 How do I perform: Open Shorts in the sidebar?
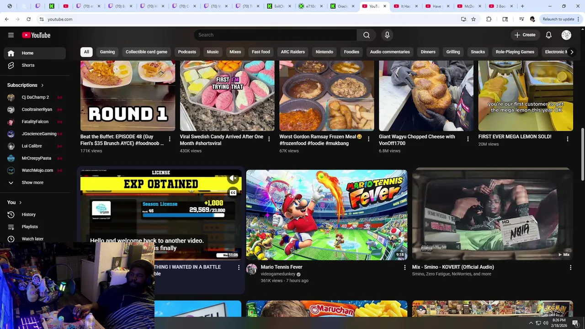(x=35, y=65)
